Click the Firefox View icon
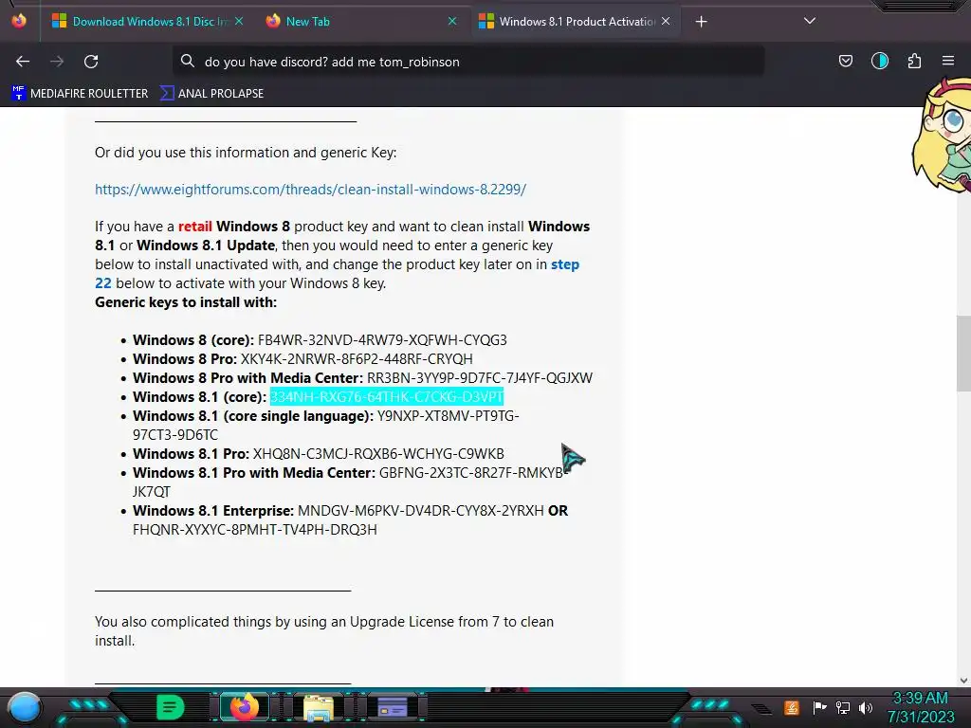The image size is (971, 728). pos(19,21)
